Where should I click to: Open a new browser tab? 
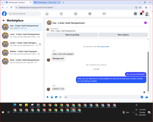63,2
